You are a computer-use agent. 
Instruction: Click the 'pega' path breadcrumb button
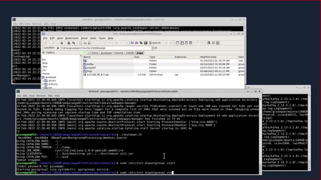click(x=140, y=53)
